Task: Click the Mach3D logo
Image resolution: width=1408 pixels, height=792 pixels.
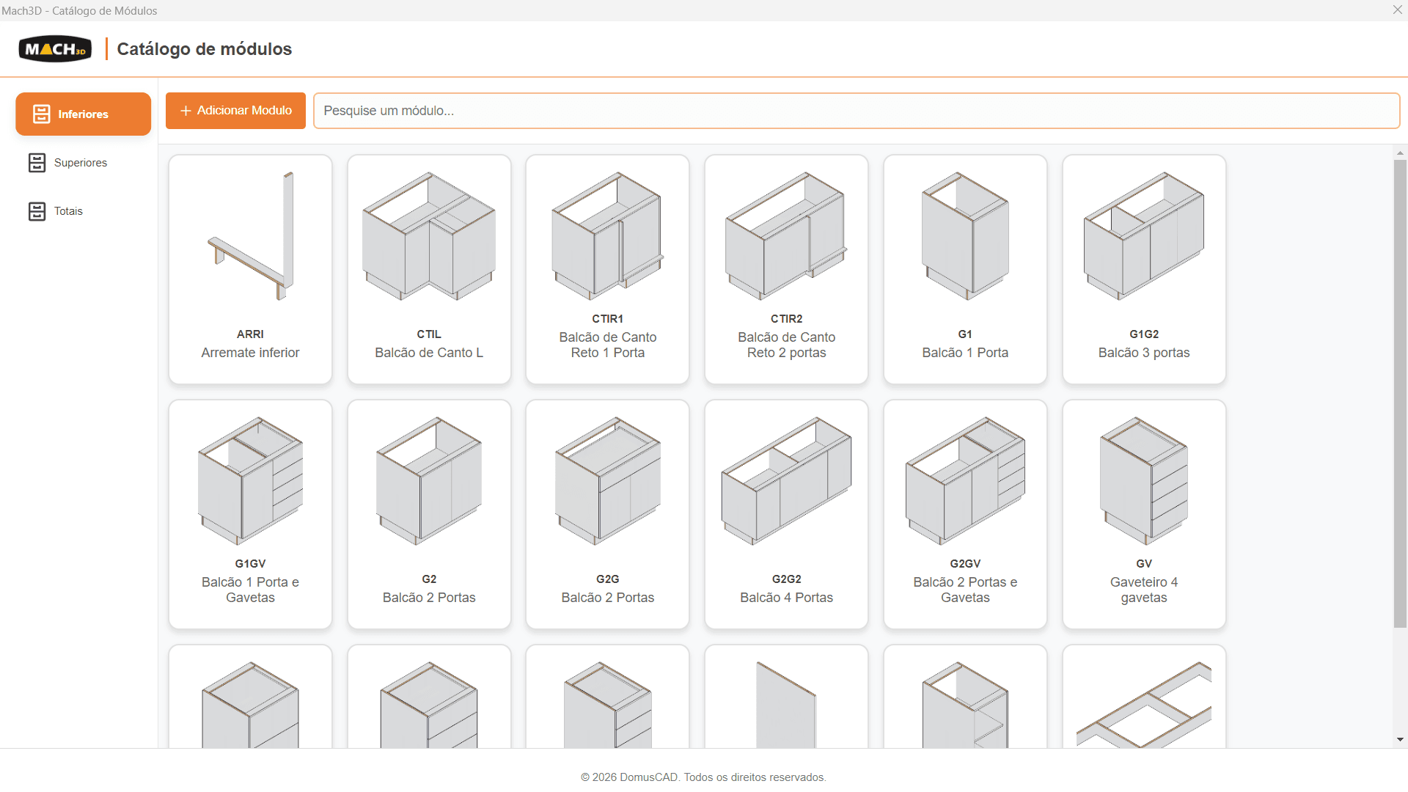Action: (x=55, y=49)
